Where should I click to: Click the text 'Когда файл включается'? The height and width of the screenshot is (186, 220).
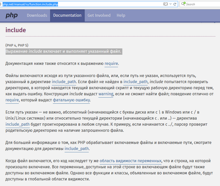(29, 161)
